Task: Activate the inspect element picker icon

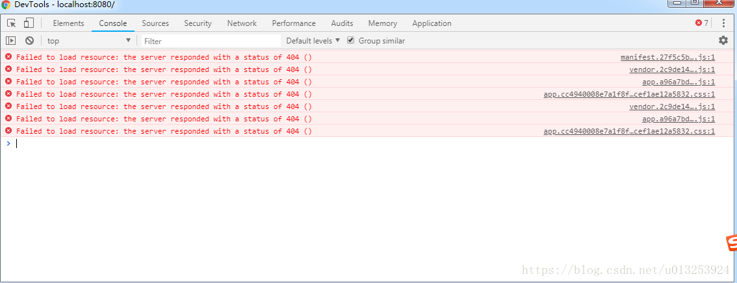Action: 11,23
